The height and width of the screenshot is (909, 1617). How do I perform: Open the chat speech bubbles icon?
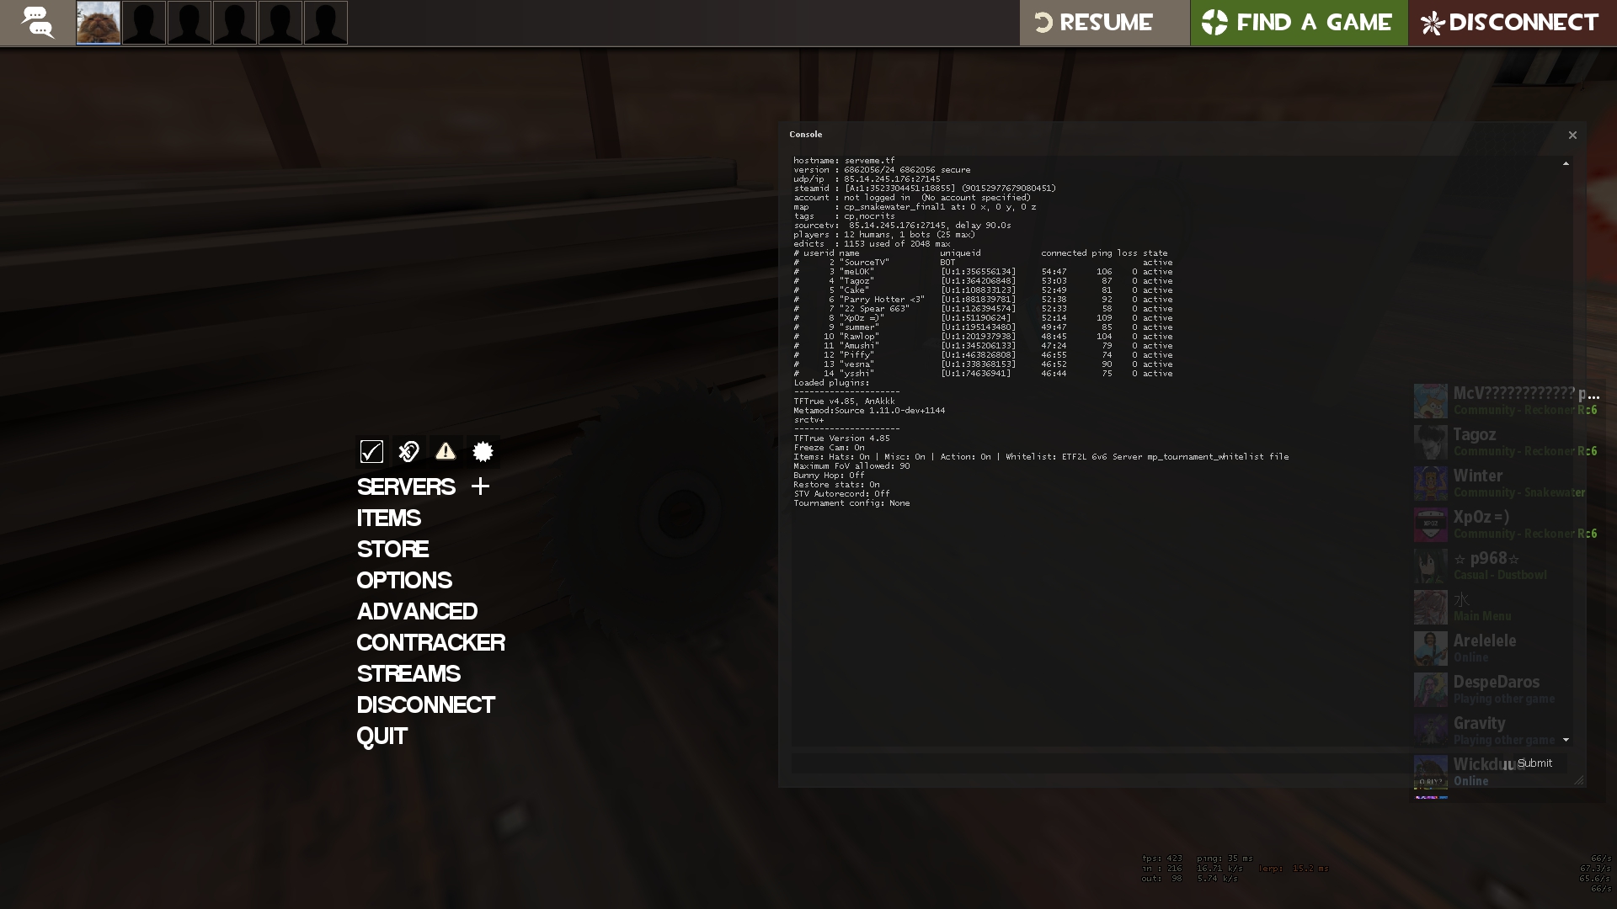(37, 23)
